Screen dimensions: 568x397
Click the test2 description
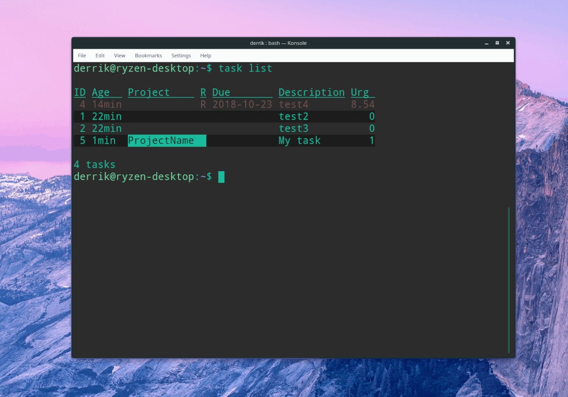pos(293,117)
